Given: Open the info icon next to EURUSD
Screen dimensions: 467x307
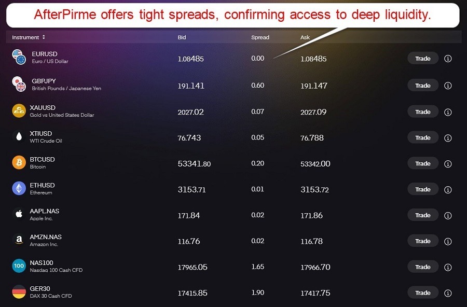Looking at the screenshot, I should [448, 58].
